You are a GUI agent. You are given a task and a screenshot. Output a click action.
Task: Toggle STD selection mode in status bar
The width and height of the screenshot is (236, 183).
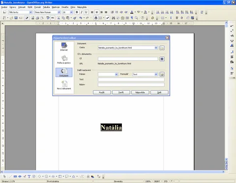tap(166, 181)
